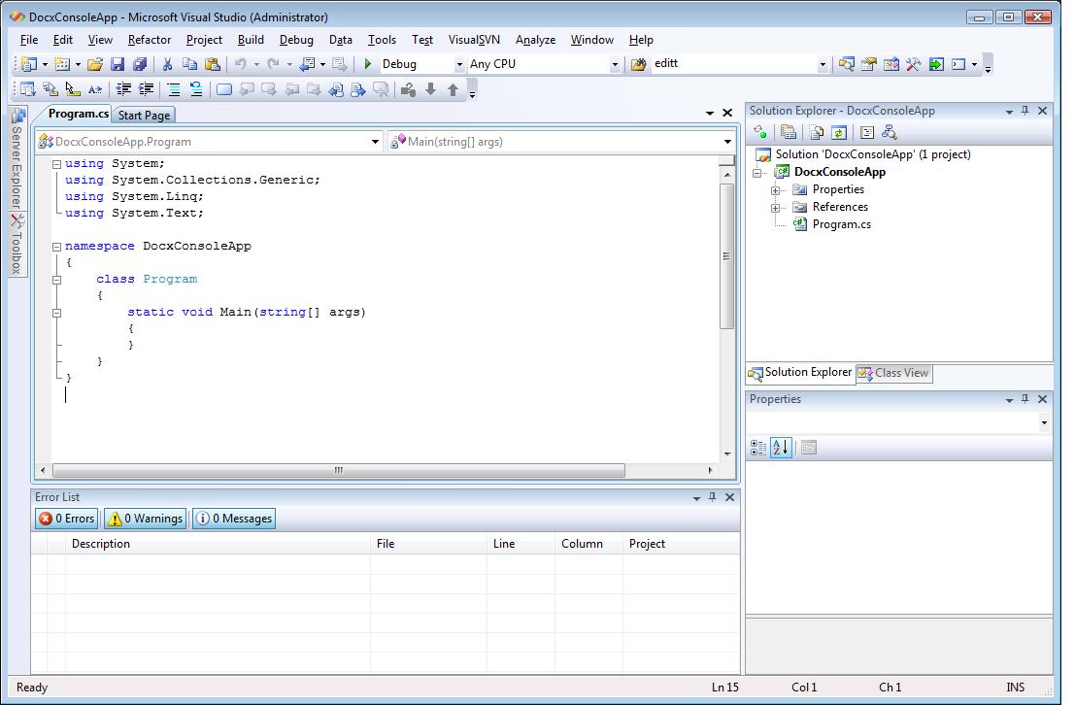Click the Add New Item icon

click(x=62, y=64)
